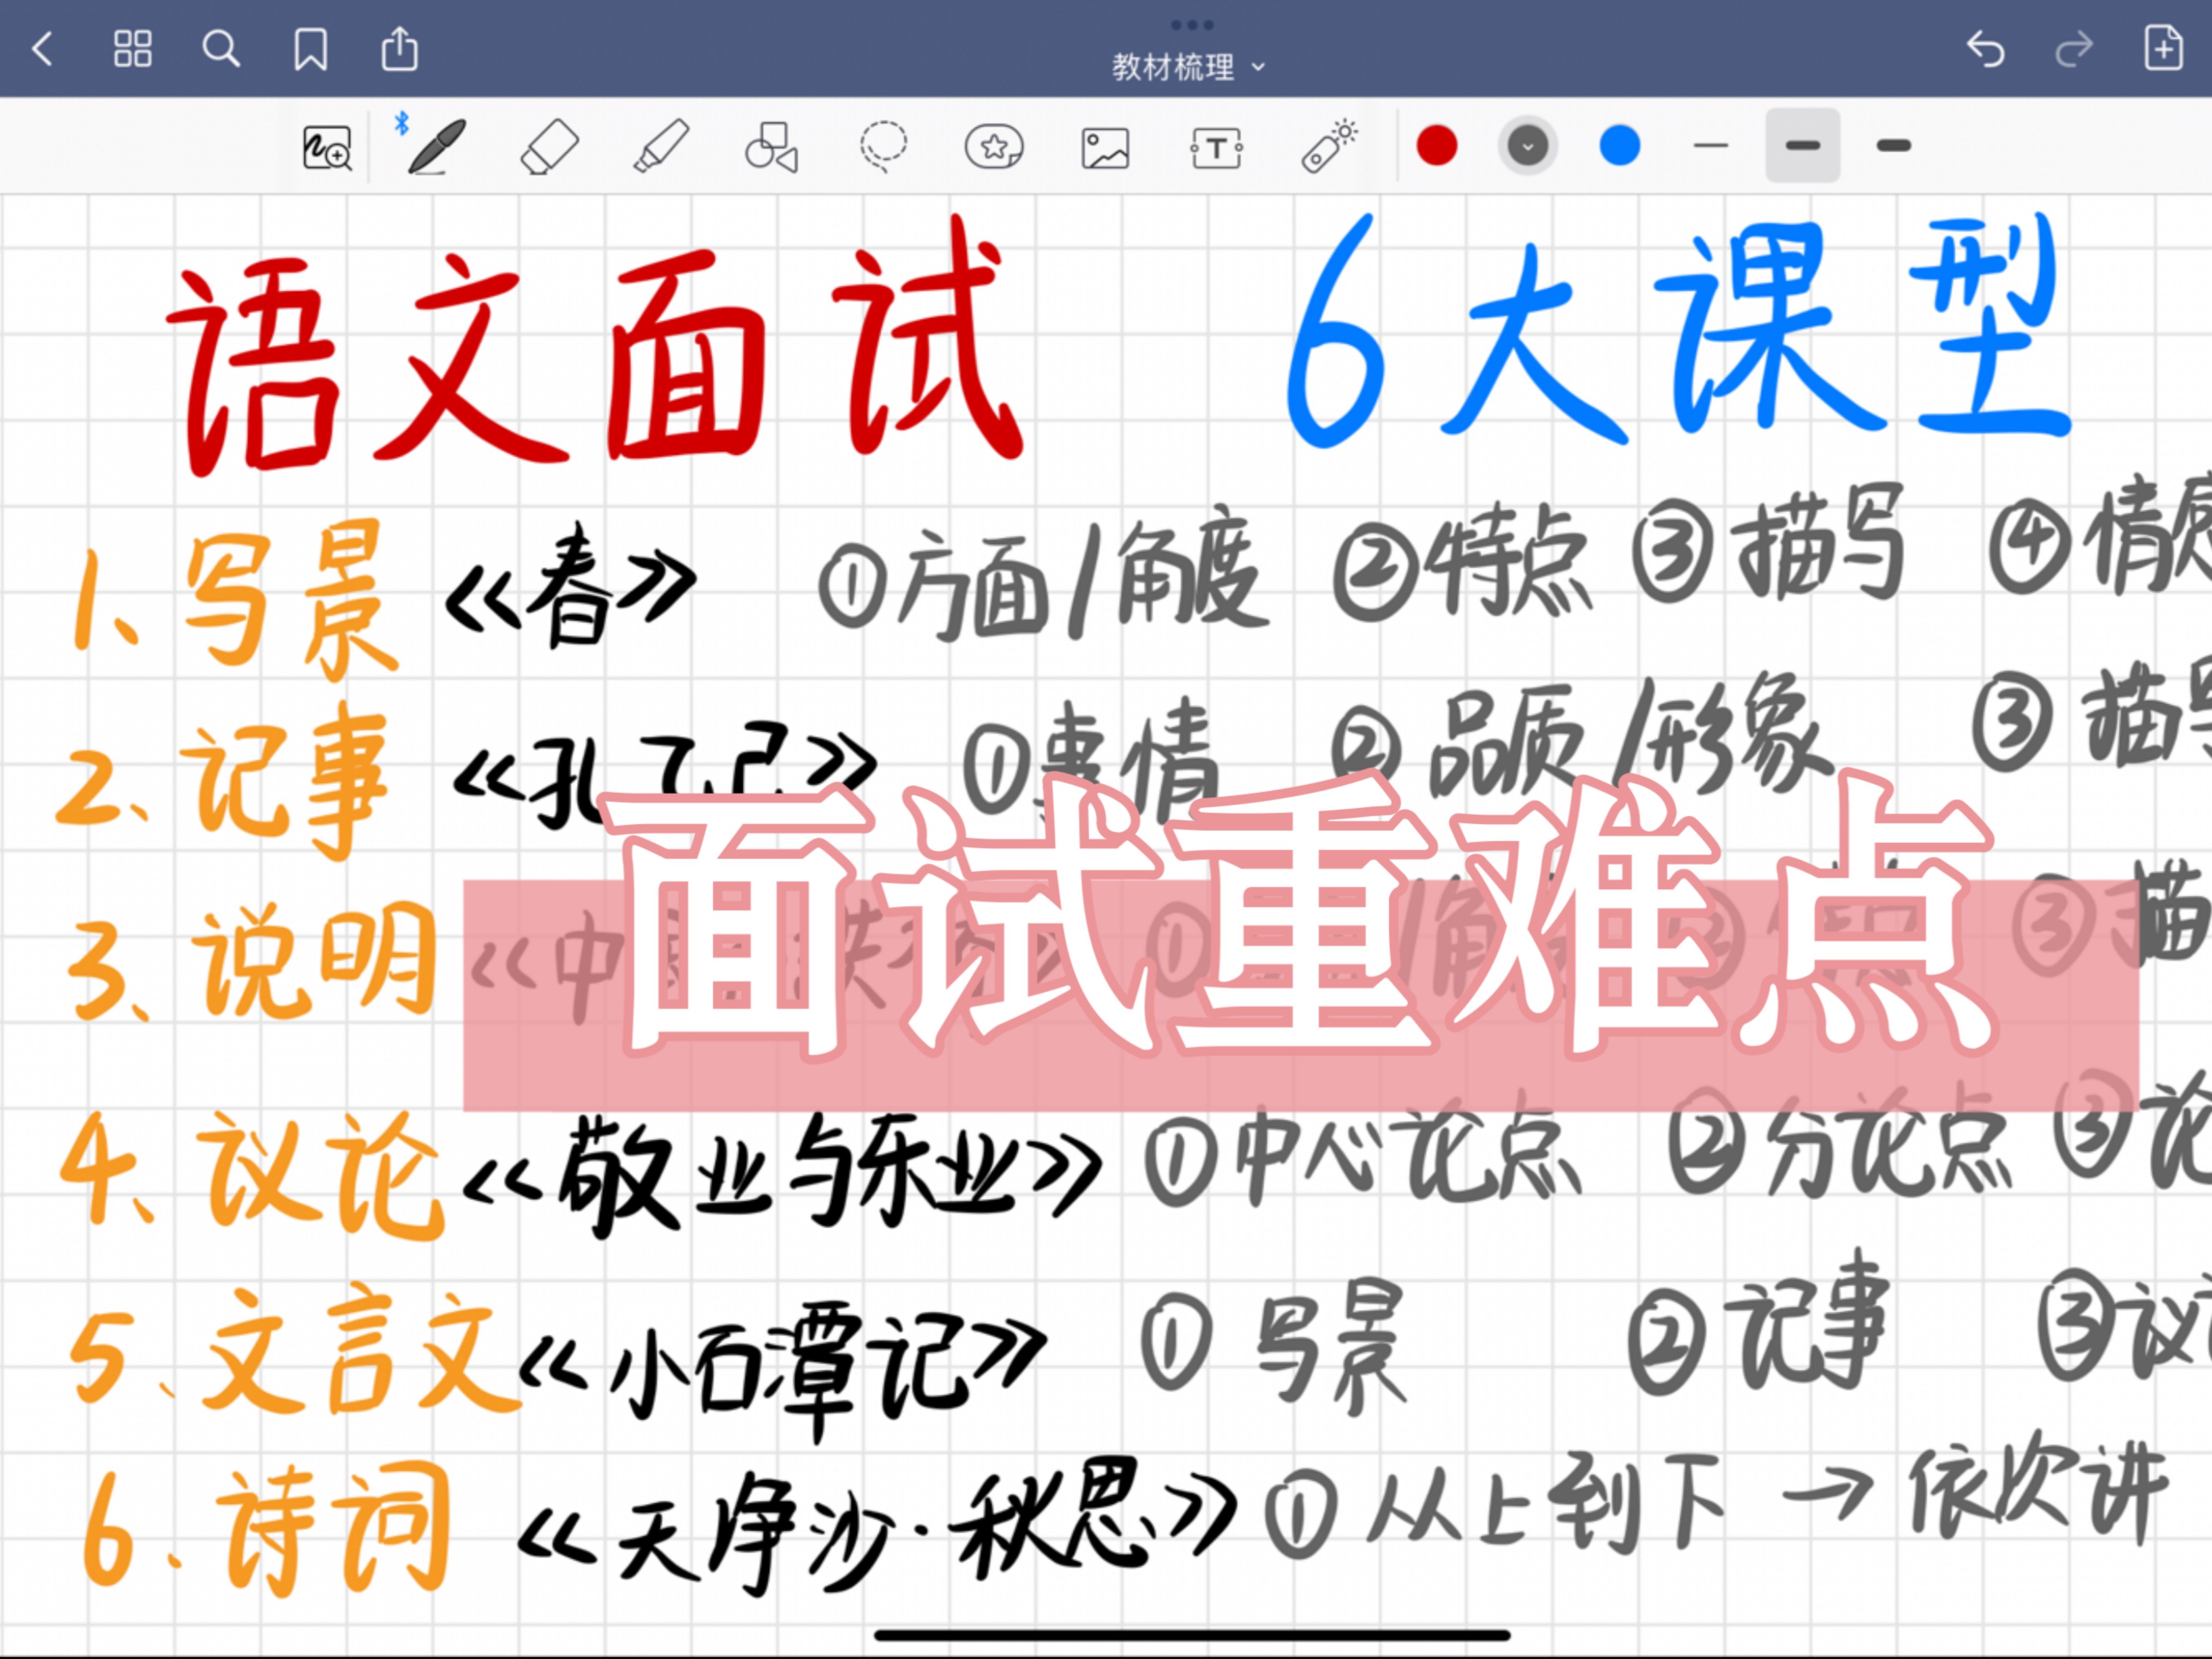2212x1659 pixels.
Task: Go back to the document library
Action: coord(42,48)
